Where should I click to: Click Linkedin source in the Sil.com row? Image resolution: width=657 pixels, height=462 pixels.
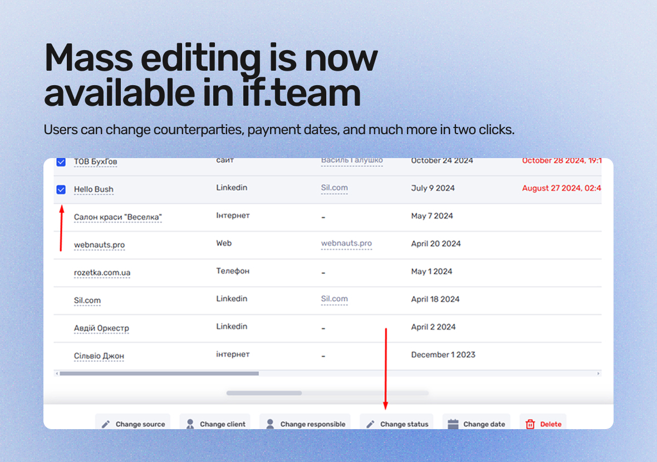tap(232, 299)
